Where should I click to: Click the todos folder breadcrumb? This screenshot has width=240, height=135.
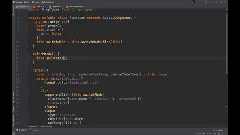(36, 2)
